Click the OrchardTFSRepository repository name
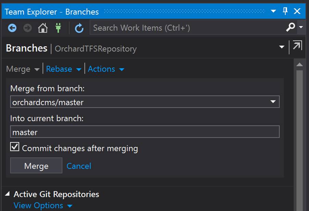This screenshot has width=309, height=211. click(96, 49)
